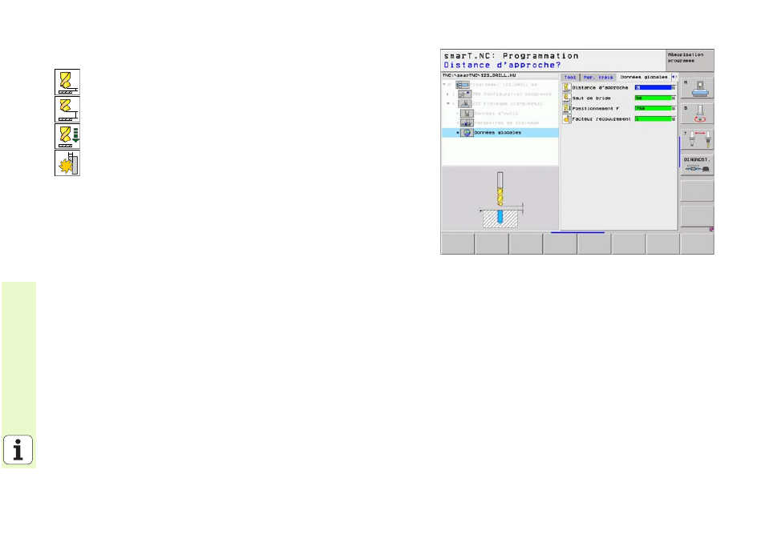Click the information 'i' icon at bottom left

[18, 450]
